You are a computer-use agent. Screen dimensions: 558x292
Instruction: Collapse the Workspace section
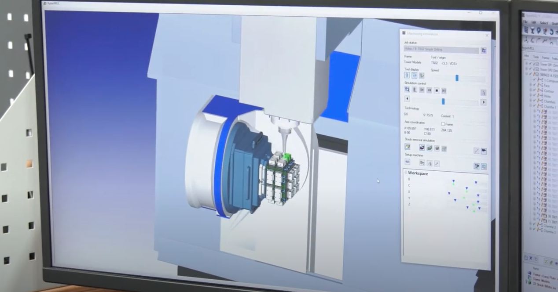(x=406, y=173)
